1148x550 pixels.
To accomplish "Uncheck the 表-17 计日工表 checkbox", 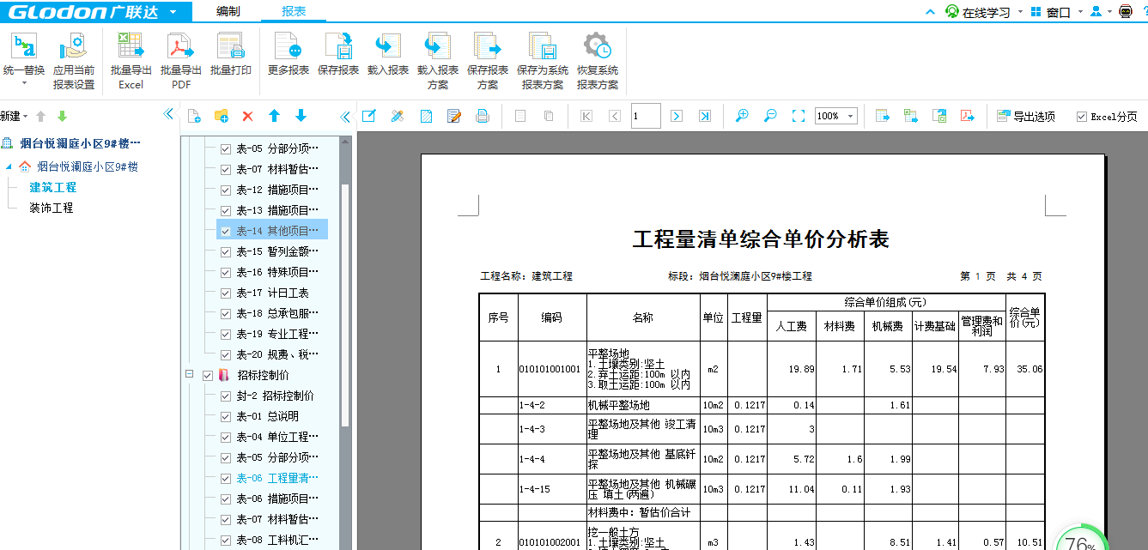I will [x=226, y=293].
